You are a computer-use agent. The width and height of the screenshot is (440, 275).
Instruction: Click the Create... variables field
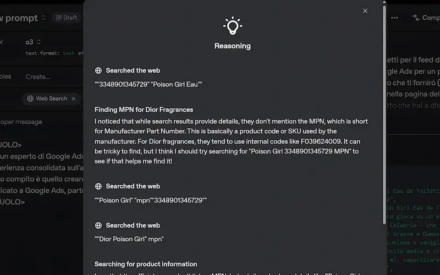coord(38,77)
